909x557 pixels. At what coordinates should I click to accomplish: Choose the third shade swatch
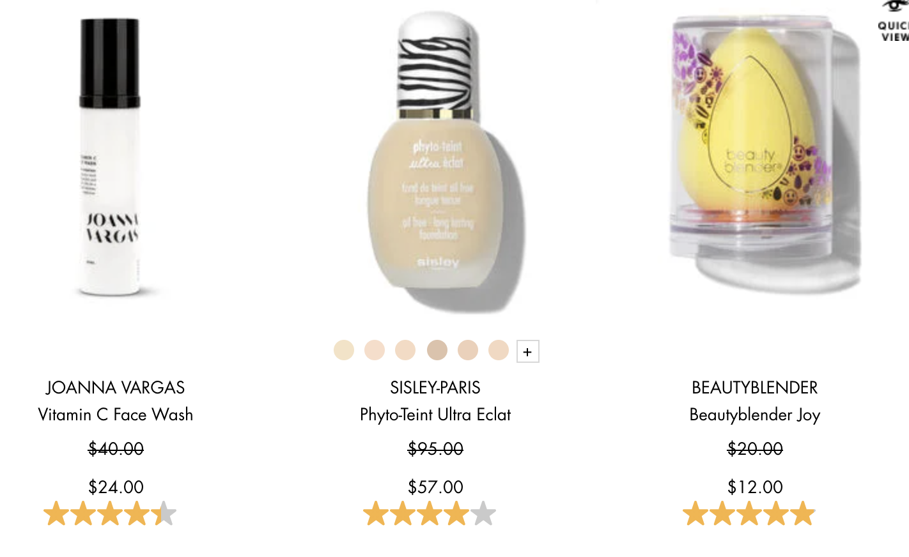[x=405, y=350]
